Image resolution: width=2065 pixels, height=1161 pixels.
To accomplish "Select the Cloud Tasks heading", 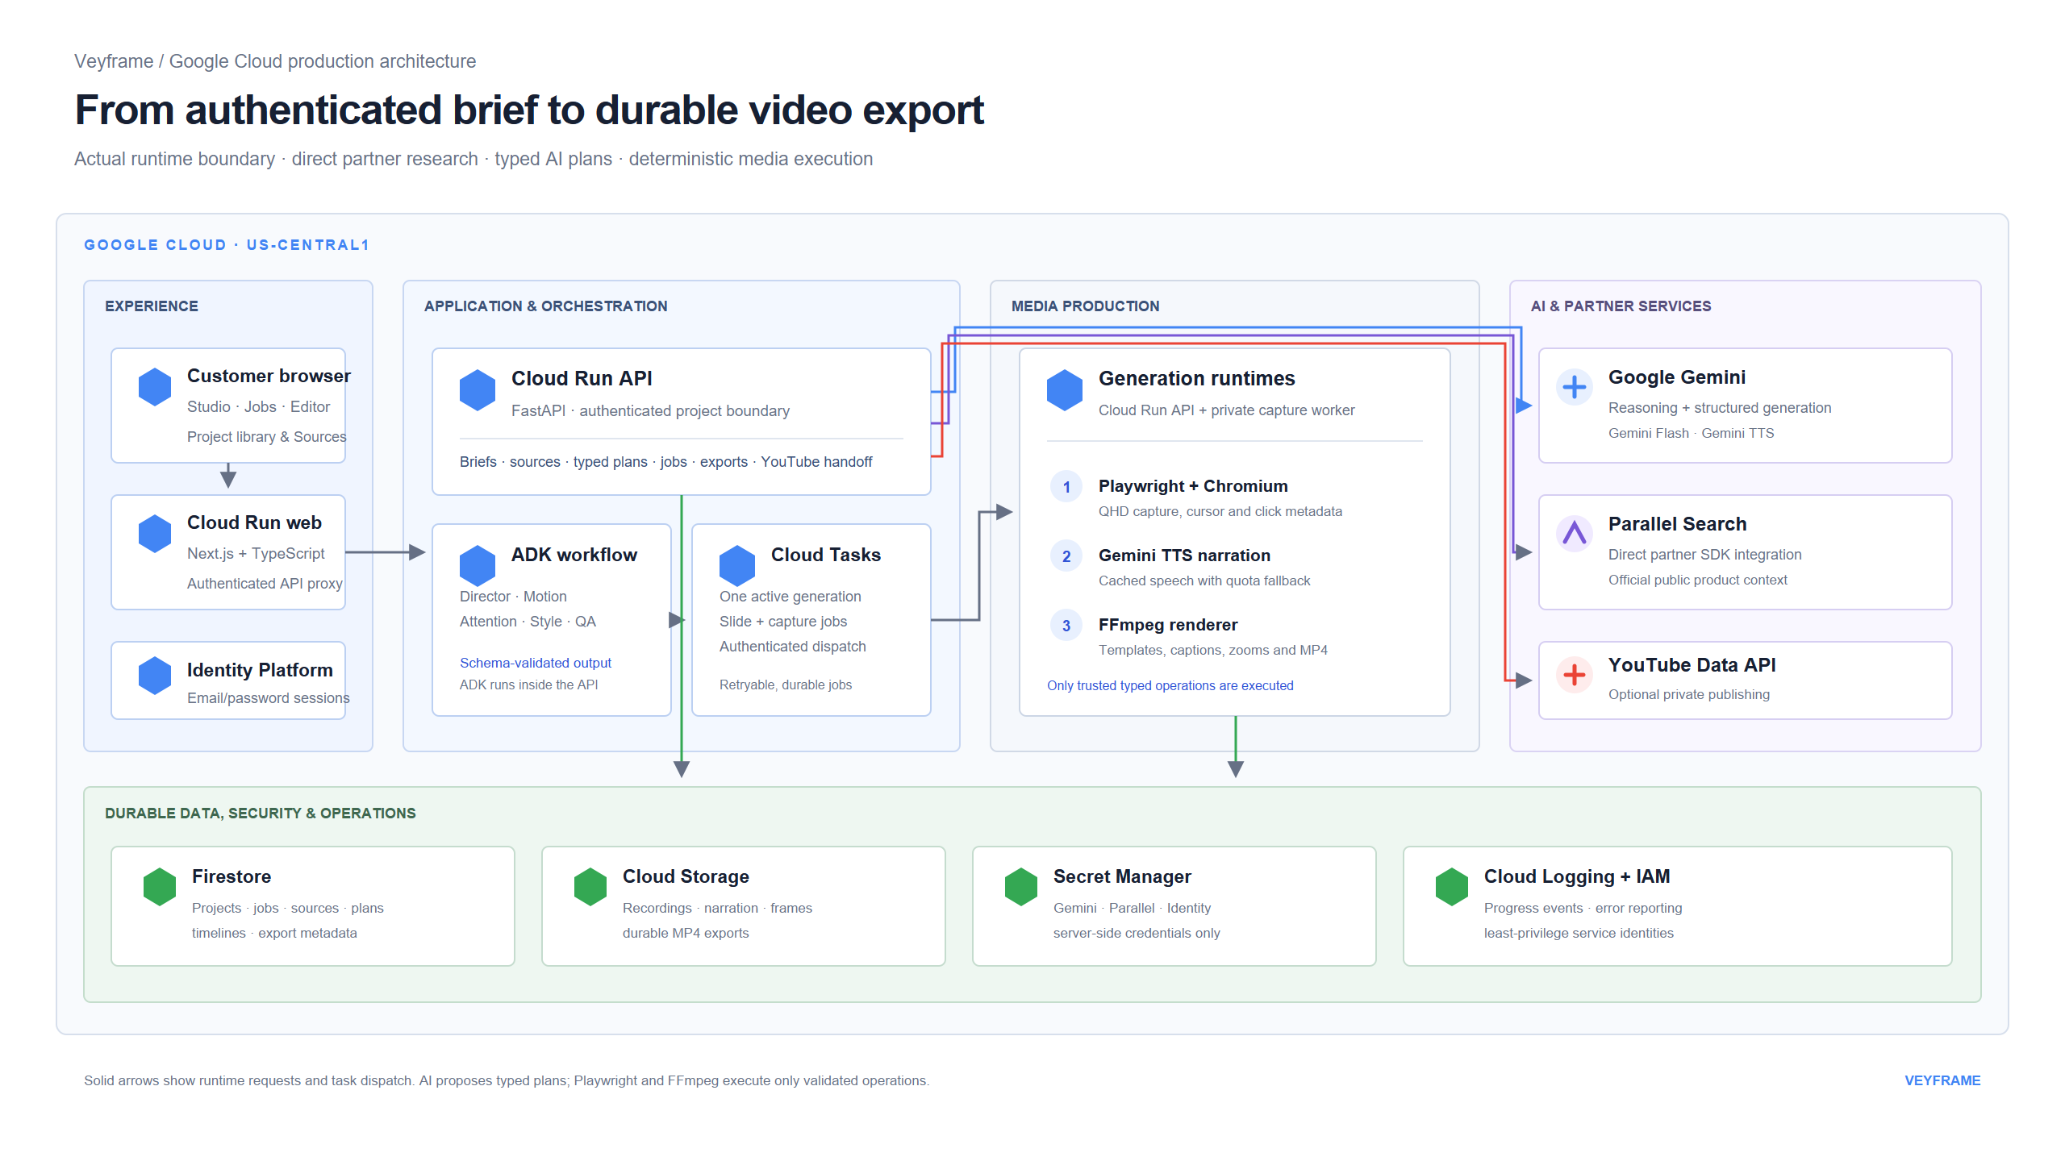I will tap(826, 555).
